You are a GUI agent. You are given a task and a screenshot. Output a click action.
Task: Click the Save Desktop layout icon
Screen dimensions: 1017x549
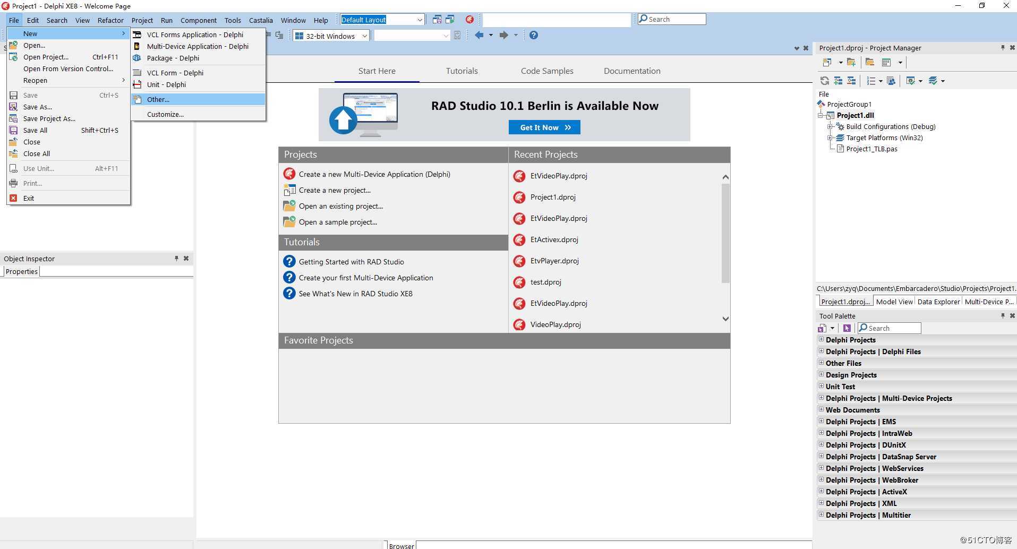(437, 20)
